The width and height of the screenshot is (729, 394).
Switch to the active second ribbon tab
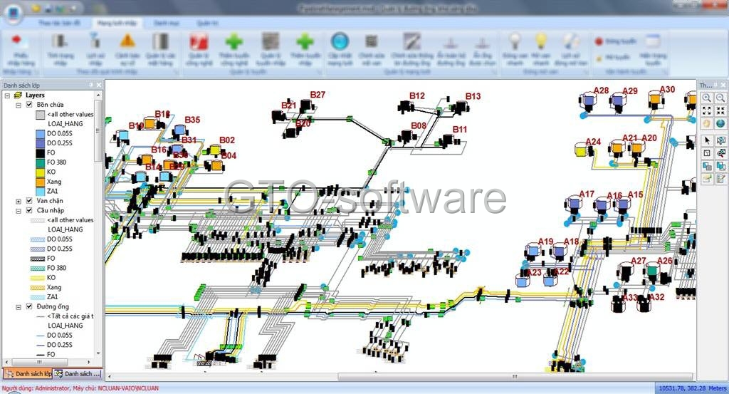point(116,23)
